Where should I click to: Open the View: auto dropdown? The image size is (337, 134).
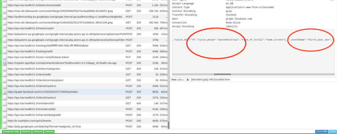point(177,80)
